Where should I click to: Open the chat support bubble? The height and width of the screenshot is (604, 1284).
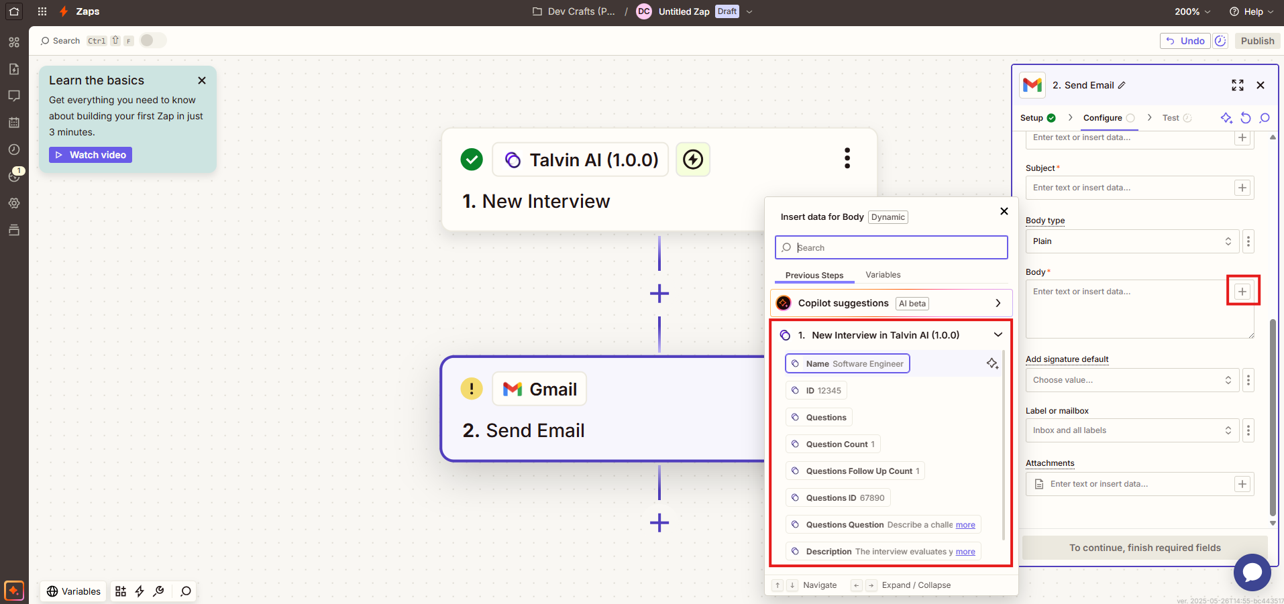coord(1252,572)
